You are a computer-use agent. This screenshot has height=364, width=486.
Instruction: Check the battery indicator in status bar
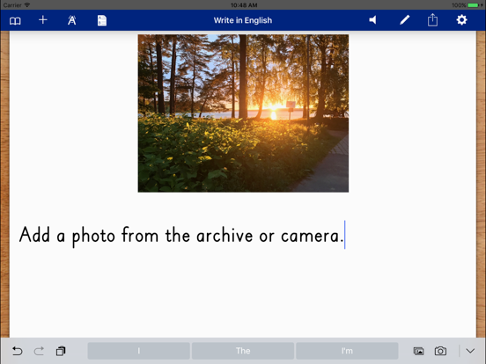click(x=474, y=5)
